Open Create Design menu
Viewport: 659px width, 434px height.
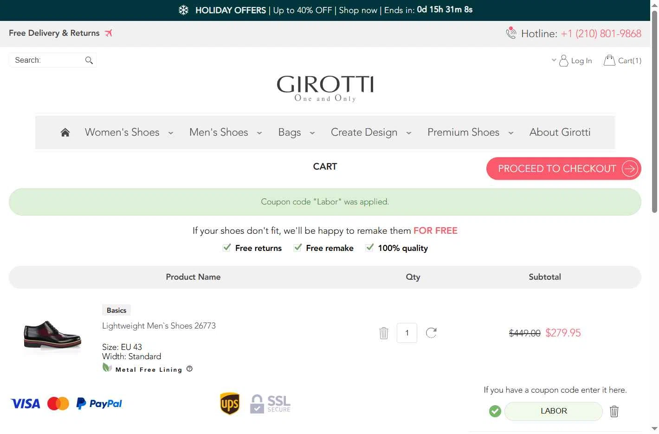point(364,132)
